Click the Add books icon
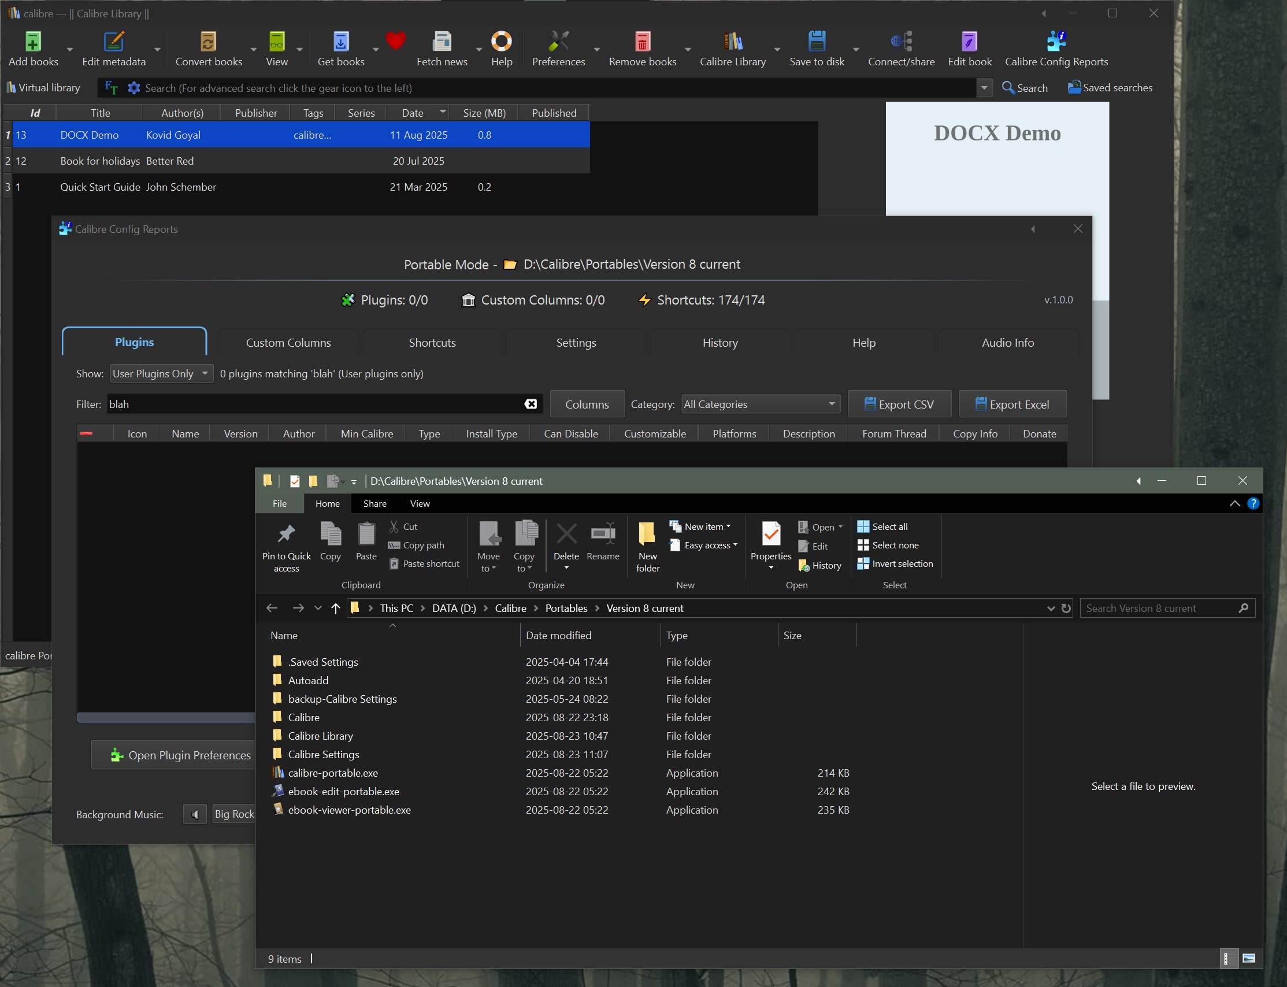The image size is (1287, 987). (x=33, y=42)
